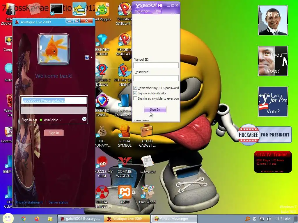Toggle Remember my ID & password checkbox
298x223 pixels.
(x=135, y=88)
